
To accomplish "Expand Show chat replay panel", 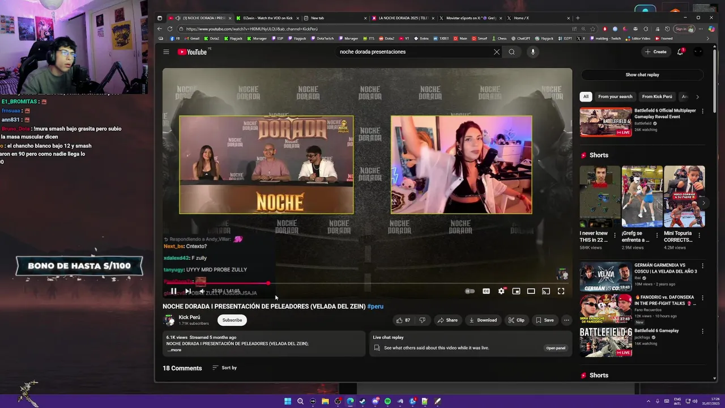I will pyautogui.click(x=642, y=75).
